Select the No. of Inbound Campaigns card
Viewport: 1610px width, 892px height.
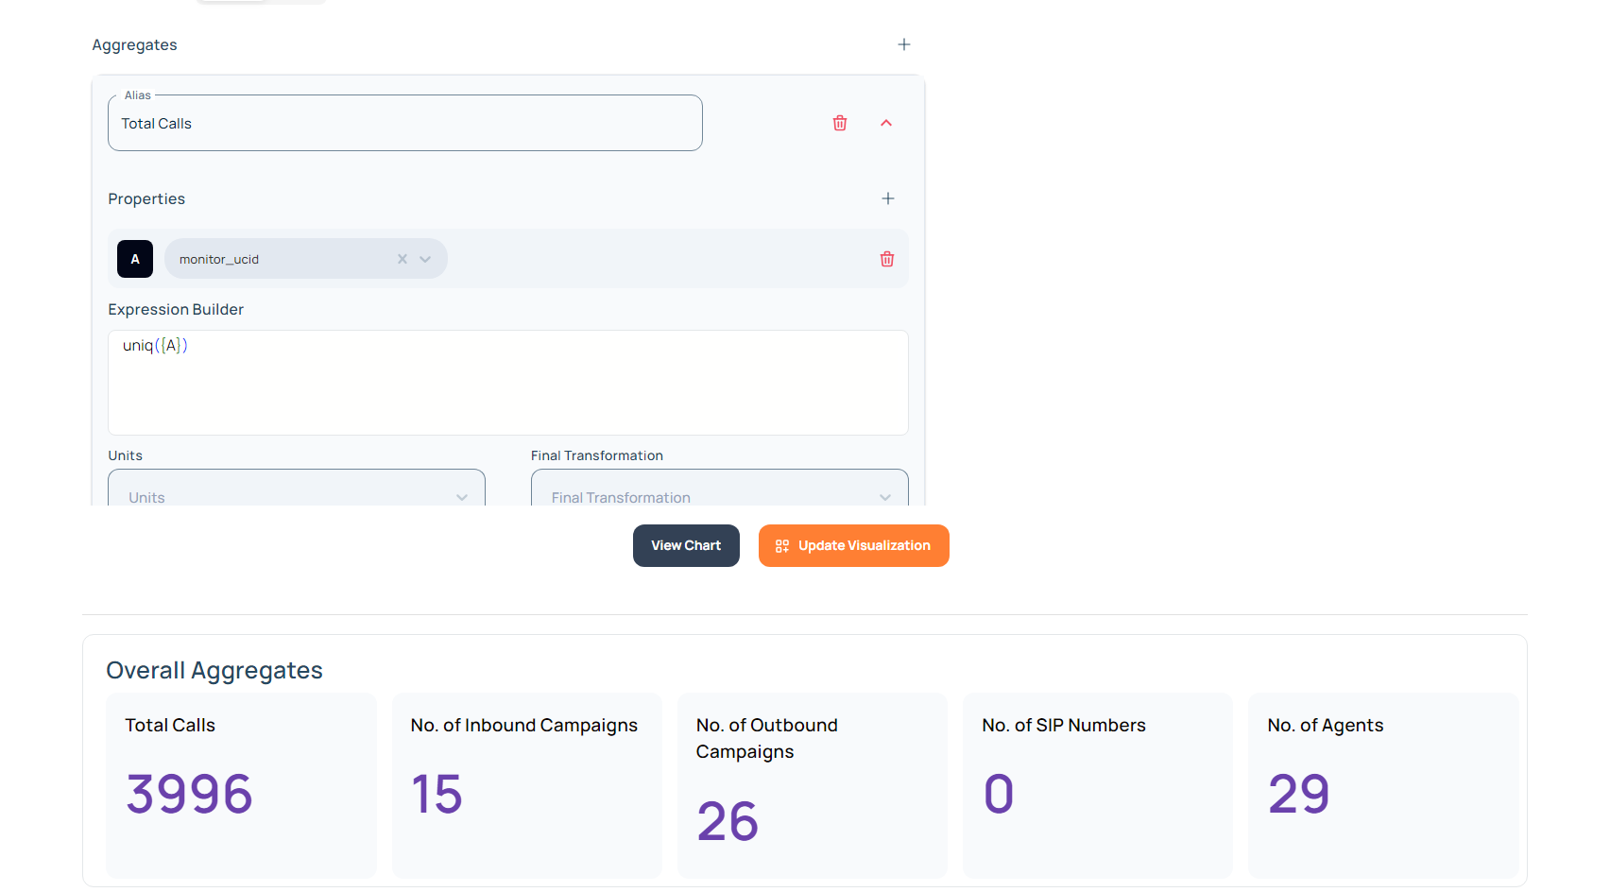526,784
